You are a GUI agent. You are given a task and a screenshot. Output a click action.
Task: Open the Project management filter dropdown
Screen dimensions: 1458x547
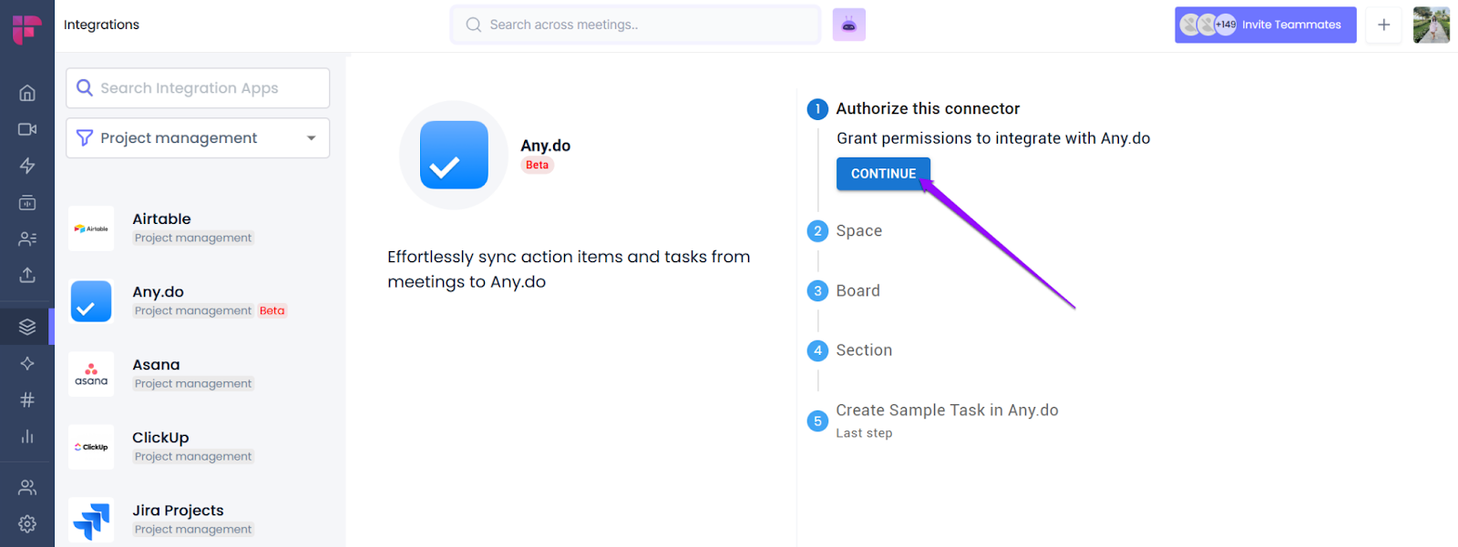[x=198, y=137]
